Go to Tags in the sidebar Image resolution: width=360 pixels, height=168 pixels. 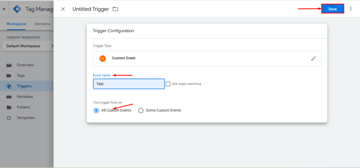(21, 76)
